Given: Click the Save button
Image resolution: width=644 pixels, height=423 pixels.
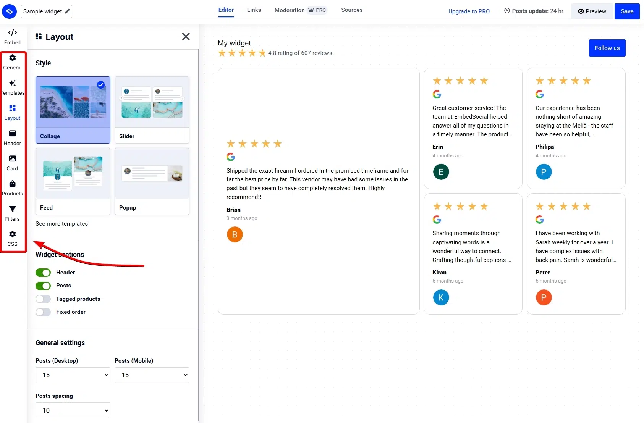Looking at the screenshot, I should click(627, 11).
